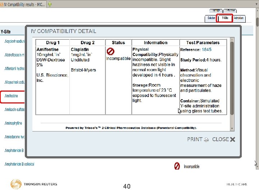Screen dimensions: 259x194
Task: Click the Test Parameters column header
Action: click(203, 42)
